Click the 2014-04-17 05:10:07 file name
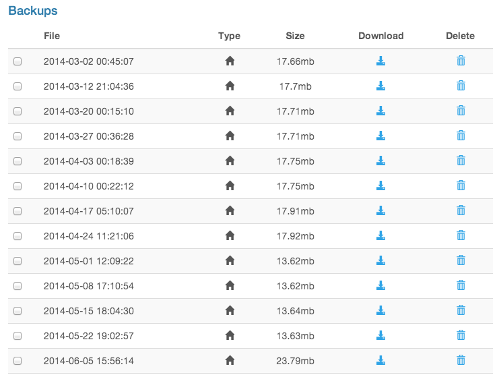The image size is (497, 375). coord(89,211)
